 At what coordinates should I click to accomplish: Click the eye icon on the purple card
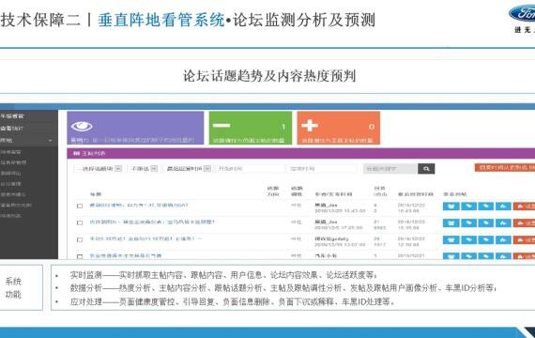[x=82, y=127]
